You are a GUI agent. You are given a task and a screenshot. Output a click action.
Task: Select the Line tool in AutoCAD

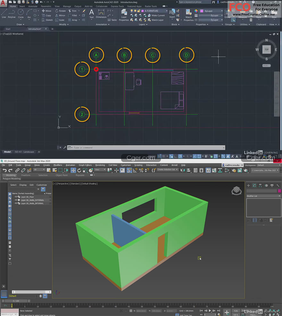(4, 14)
